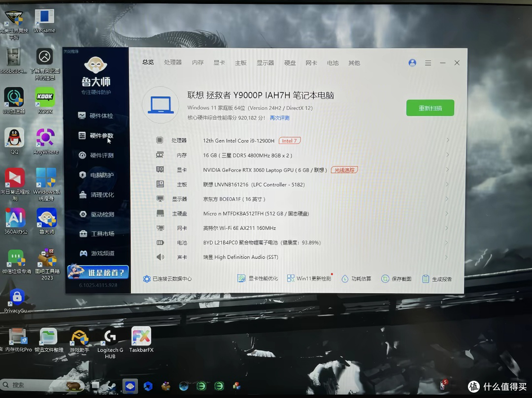Open 驱动检测 in the sidebar
The height and width of the screenshot is (398, 532).
tap(97, 214)
